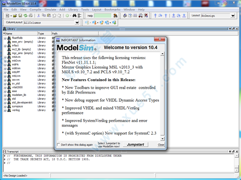Click the Path column header
This screenshot has height=180, width=241.
pos(75,33)
